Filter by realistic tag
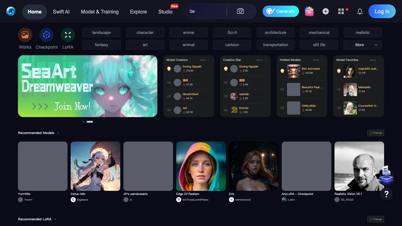 pyautogui.click(x=363, y=33)
